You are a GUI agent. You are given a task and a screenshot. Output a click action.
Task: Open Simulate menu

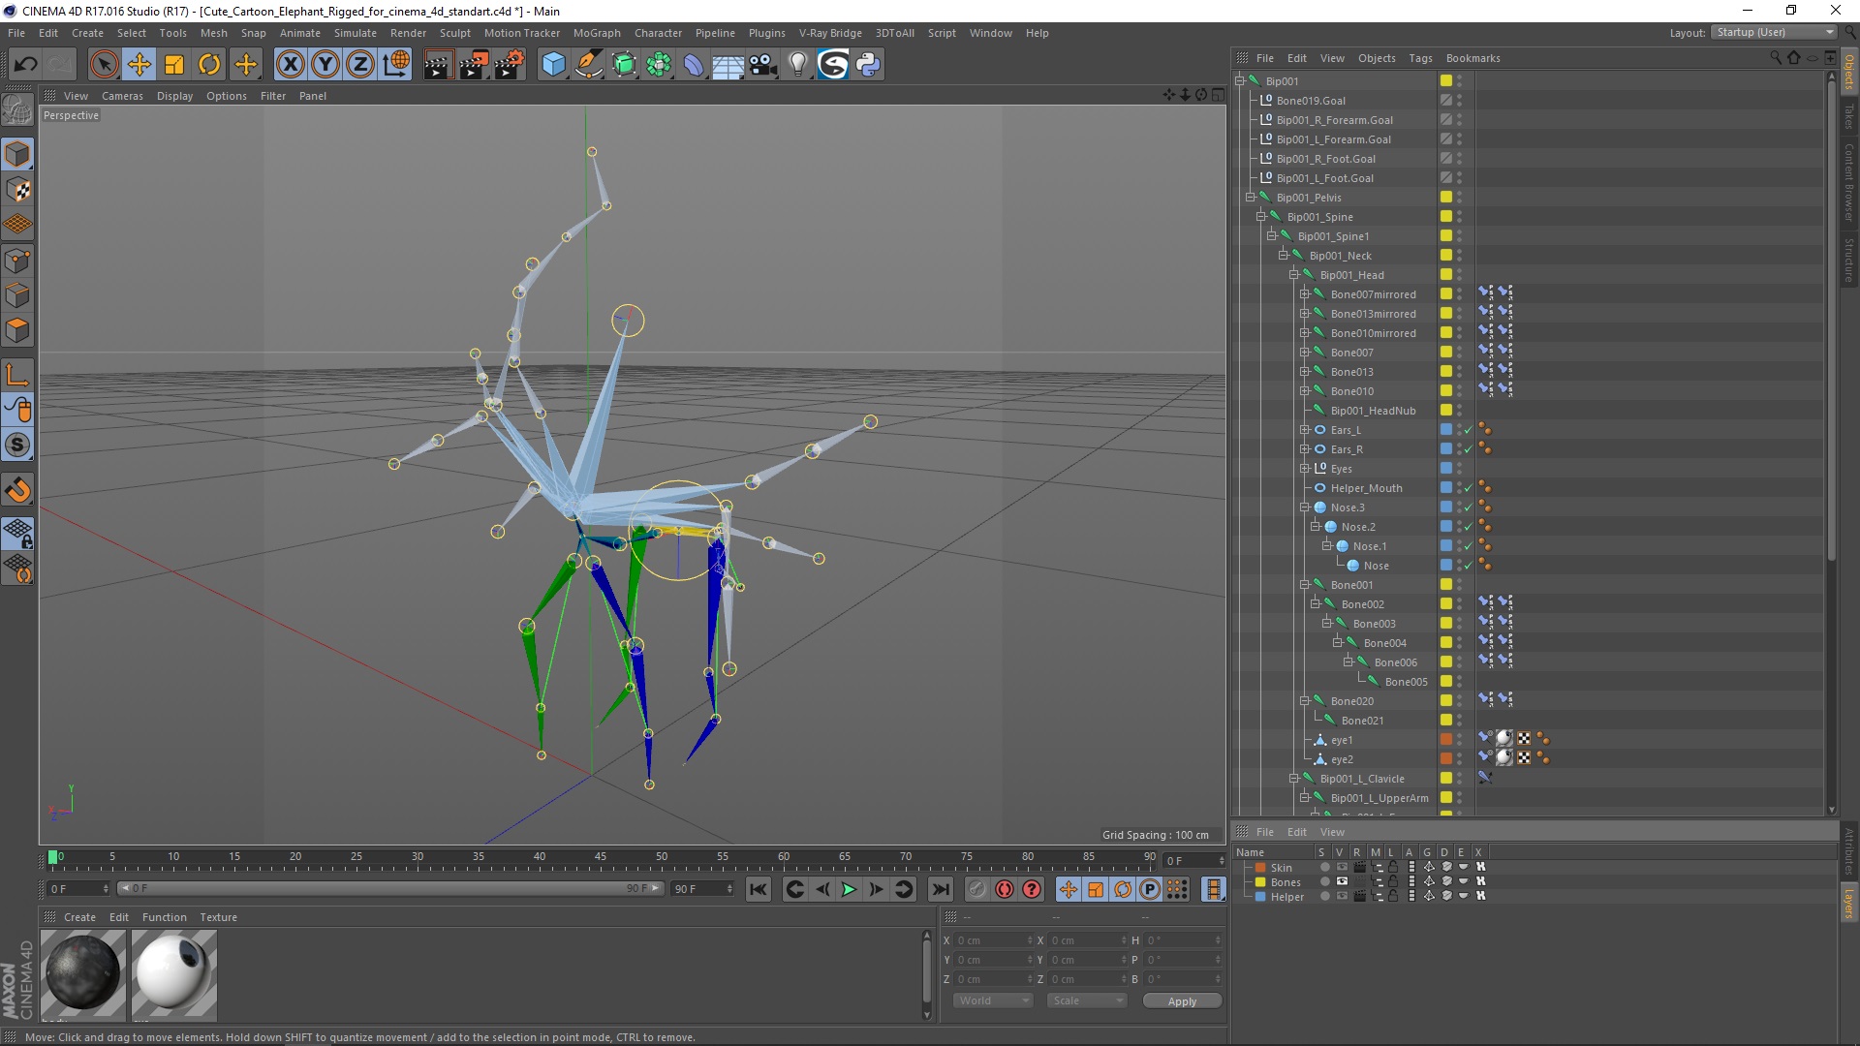(355, 33)
